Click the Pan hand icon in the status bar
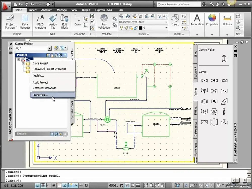 [146, 185]
